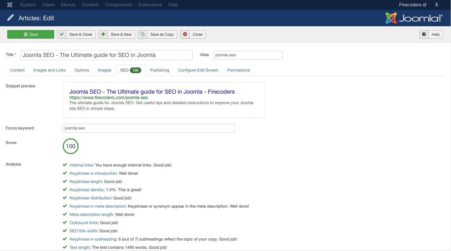
Task: Click Save & New button label
Action: [x=121, y=34]
